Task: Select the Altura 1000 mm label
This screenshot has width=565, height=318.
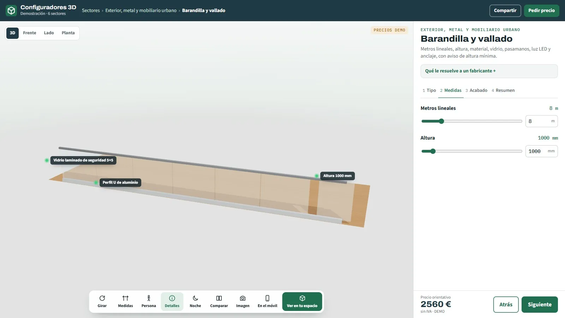Action: click(x=337, y=176)
